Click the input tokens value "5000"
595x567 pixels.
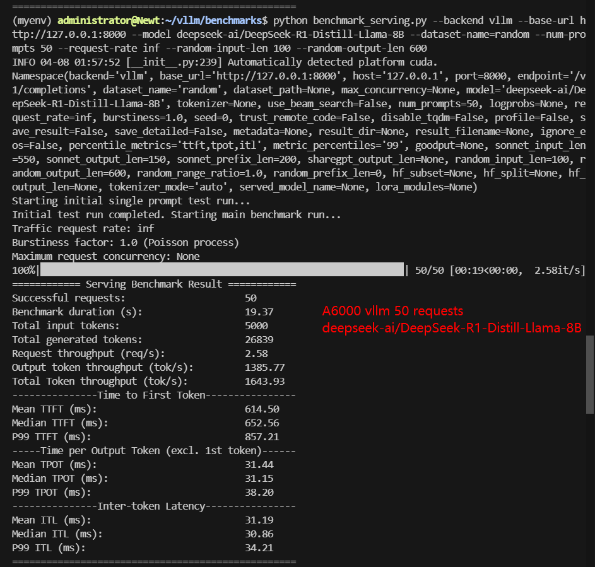coord(257,326)
